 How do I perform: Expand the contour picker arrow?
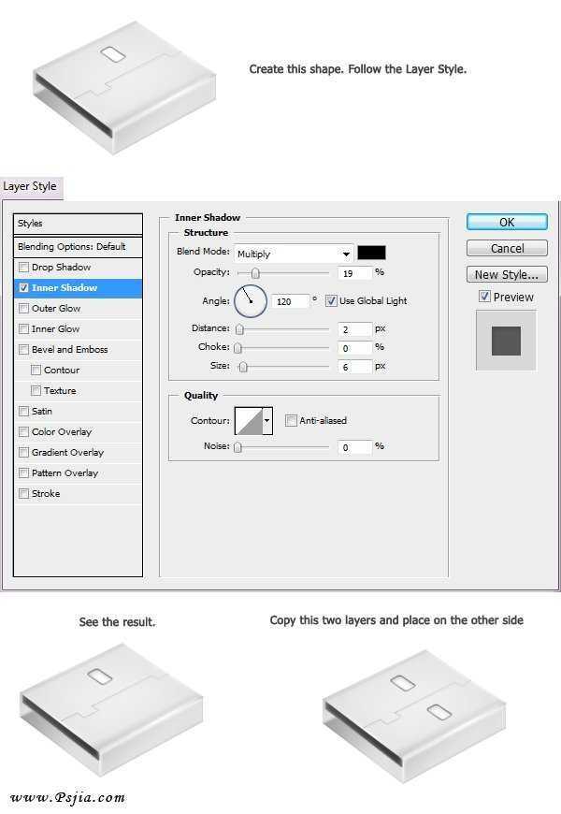click(x=267, y=421)
